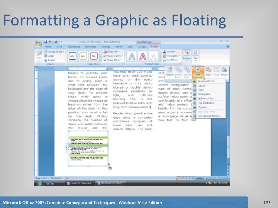Open the Home ribbon tab
The height and width of the screenshot is (208, 278).
click(x=48, y=47)
